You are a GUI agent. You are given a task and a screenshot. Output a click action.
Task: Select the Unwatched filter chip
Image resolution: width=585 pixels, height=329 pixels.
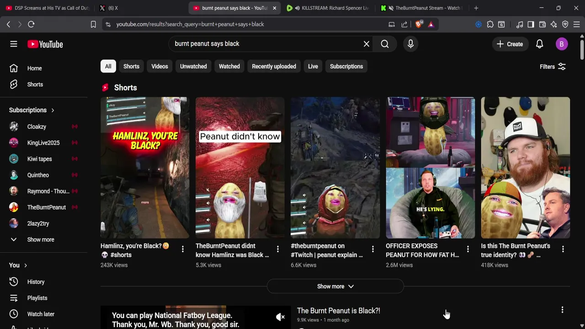(x=193, y=66)
